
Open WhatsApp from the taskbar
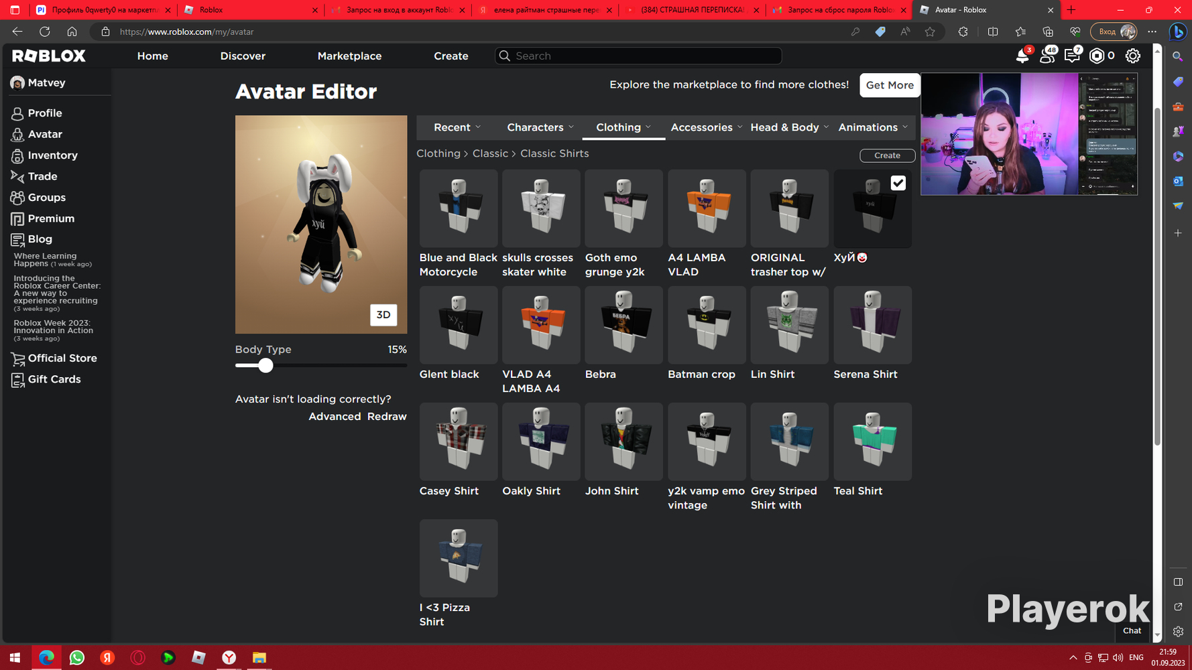click(77, 658)
